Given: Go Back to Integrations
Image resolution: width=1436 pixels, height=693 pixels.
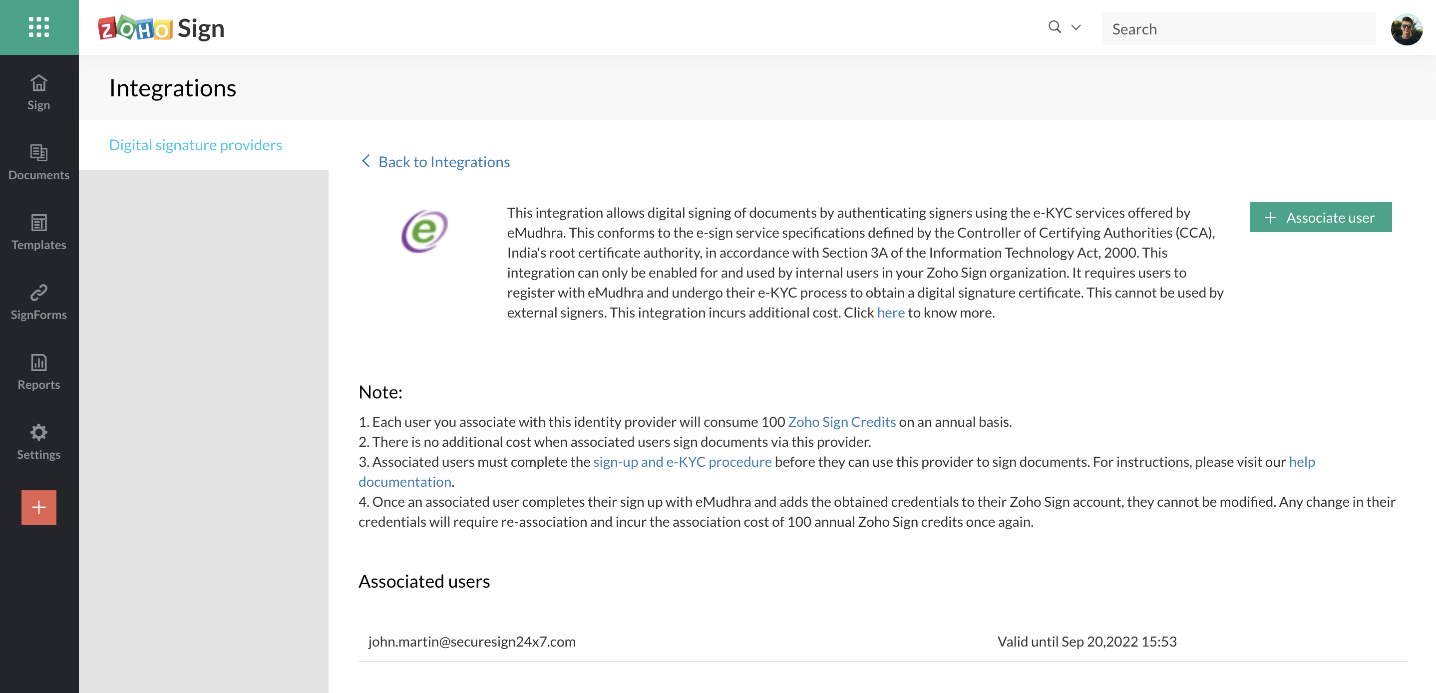Looking at the screenshot, I should tap(435, 162).
